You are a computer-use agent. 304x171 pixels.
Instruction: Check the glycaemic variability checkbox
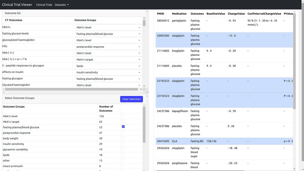123,149
